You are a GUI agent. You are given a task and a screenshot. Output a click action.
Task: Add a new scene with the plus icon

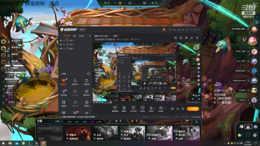90,36
